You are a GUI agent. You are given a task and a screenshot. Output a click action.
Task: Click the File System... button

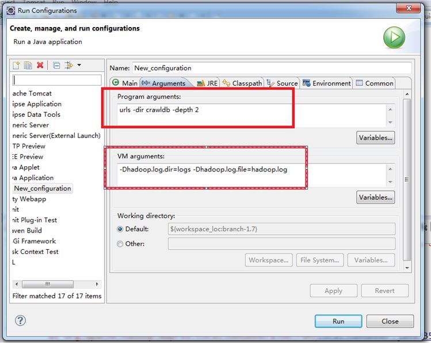(320, 260)
